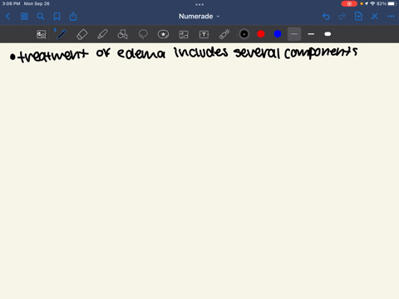This screenshot has width=399, height=299.
Task: Select the Highlighter tool
Action: (x=102, y=34)
